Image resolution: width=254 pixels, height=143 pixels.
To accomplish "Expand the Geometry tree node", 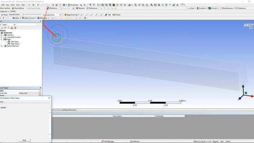I will coord(2,35).
